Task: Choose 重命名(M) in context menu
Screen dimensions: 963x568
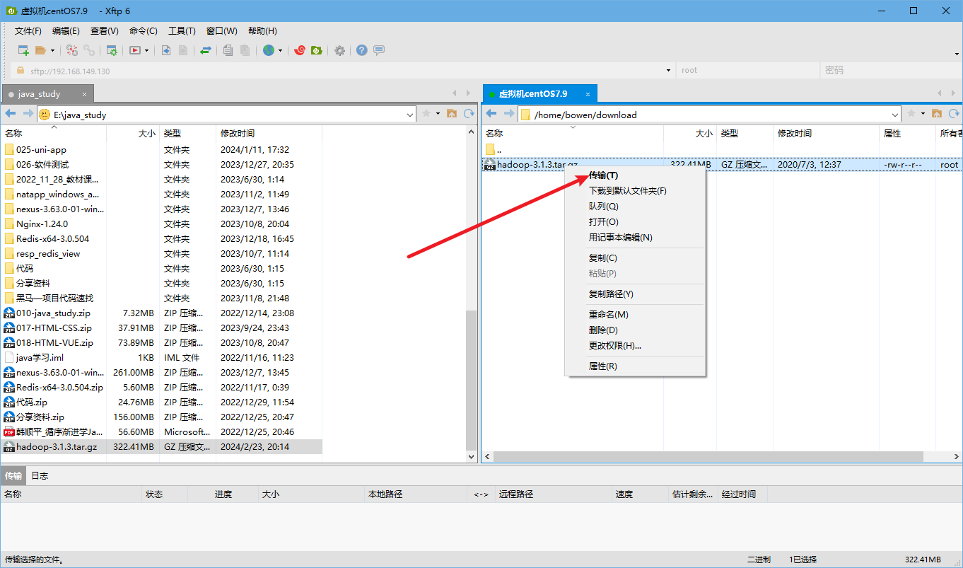Action: 635,315
